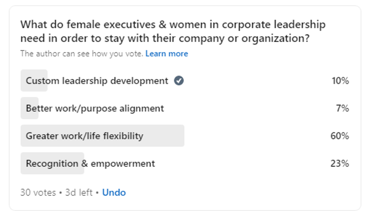Click the 60% result percentage
This screenshot has width=371, height=211.
[339, 136]
